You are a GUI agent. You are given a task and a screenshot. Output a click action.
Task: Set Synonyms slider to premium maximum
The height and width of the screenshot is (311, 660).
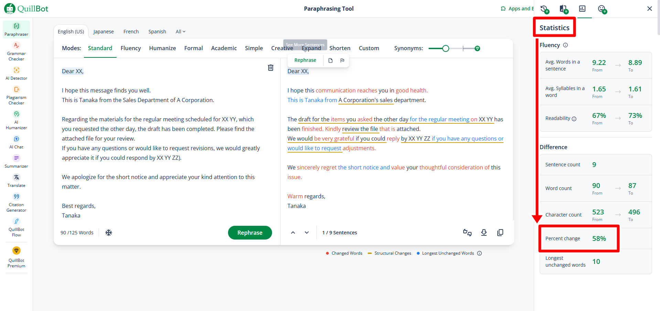[x=477, y=48]
